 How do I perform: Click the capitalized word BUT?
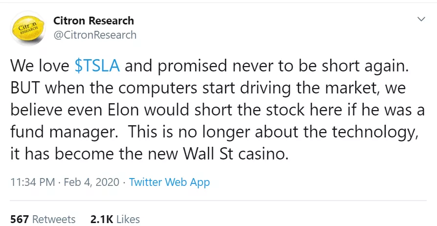[25, 88]
